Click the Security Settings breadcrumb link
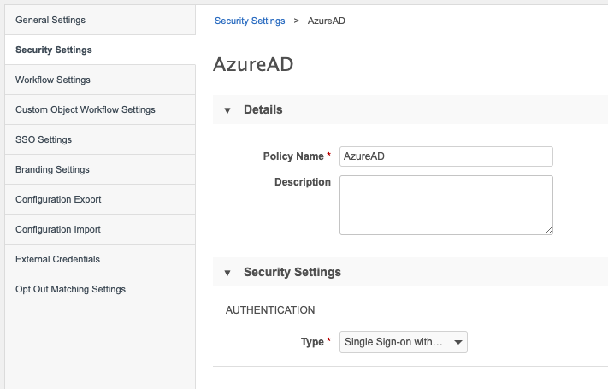Screen dimensions: 608x389 [250, 21]
